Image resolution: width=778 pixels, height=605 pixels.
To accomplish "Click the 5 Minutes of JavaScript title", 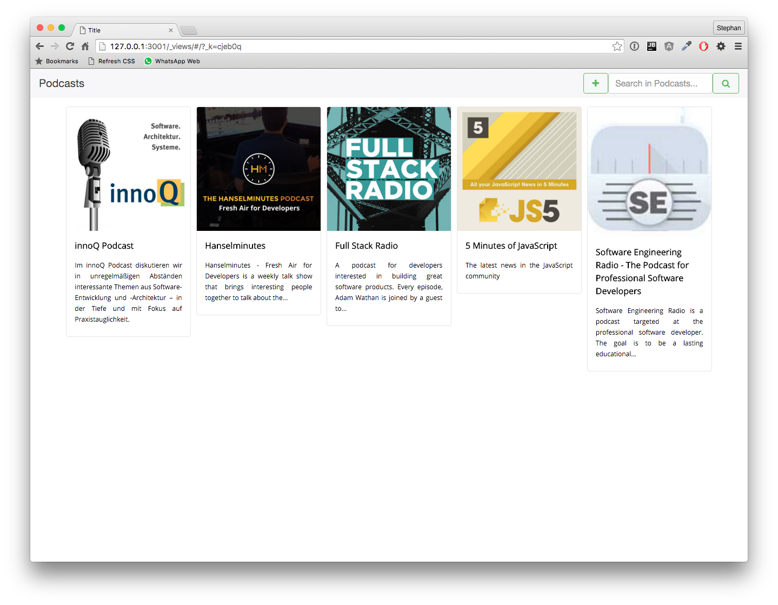I will [511, 245].
